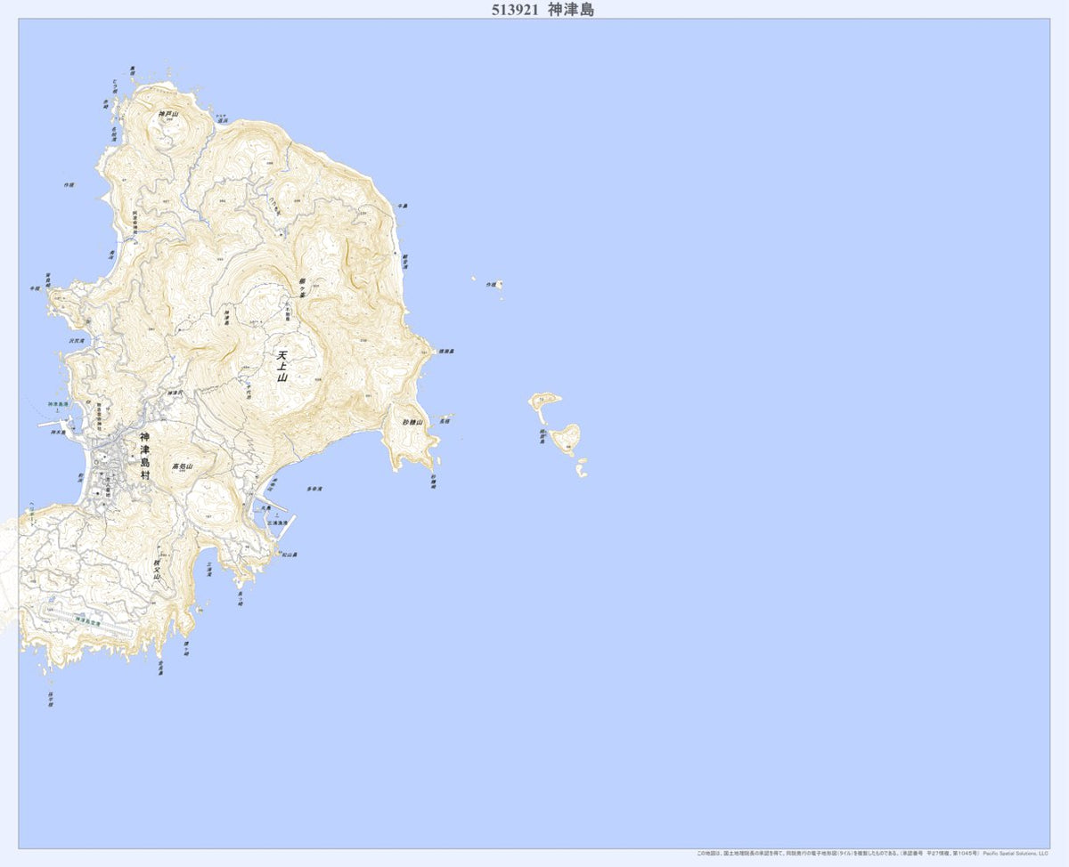Screen dimensions: 1069x867
Task: Click the 高処山 mountain label
Action: (x=182, y=466)
